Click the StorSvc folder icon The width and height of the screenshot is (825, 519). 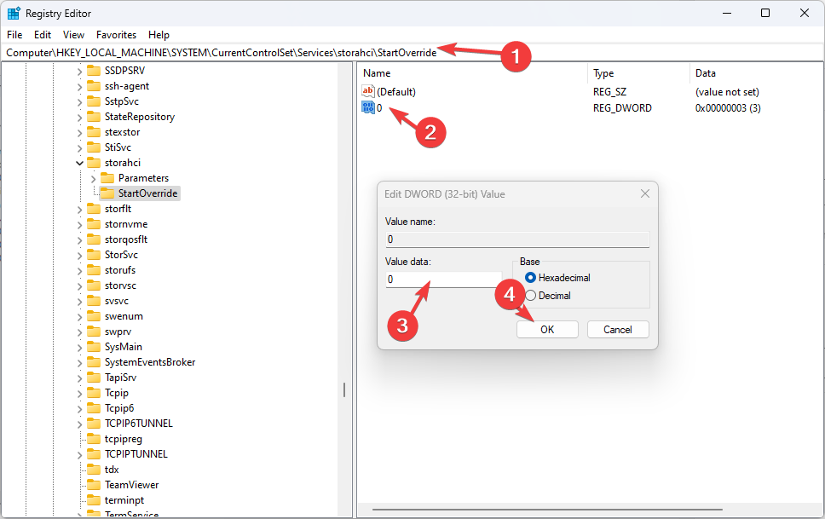pos(94,254)
